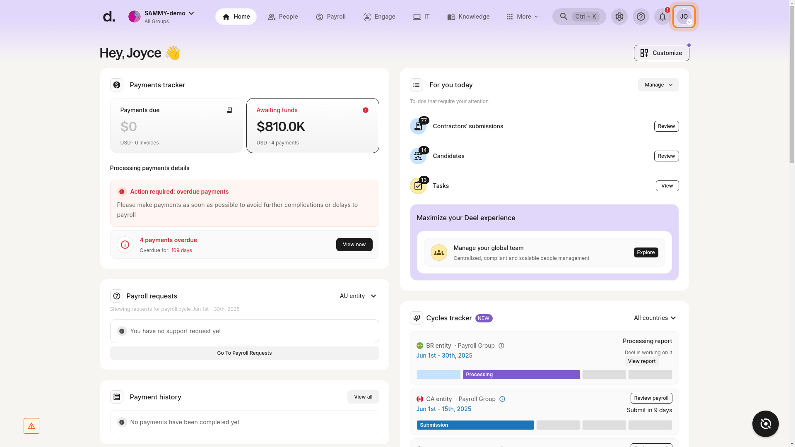The image size is (795, 447).
Task: Click the info icon next to BR entity Payroll Group
Action: tap(501, 346)
